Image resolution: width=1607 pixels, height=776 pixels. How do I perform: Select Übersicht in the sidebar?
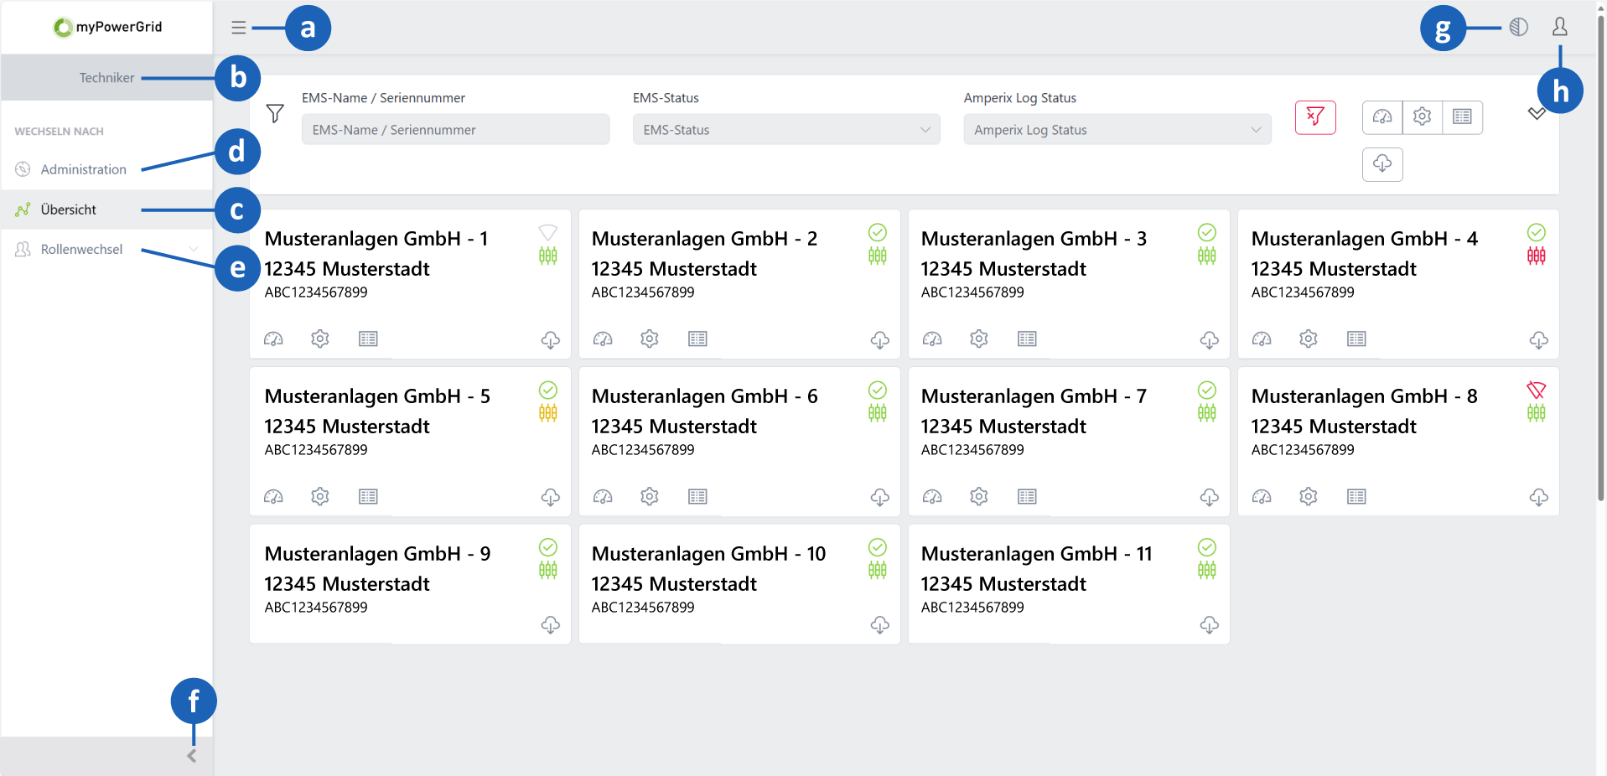click(x=69, y=210)
